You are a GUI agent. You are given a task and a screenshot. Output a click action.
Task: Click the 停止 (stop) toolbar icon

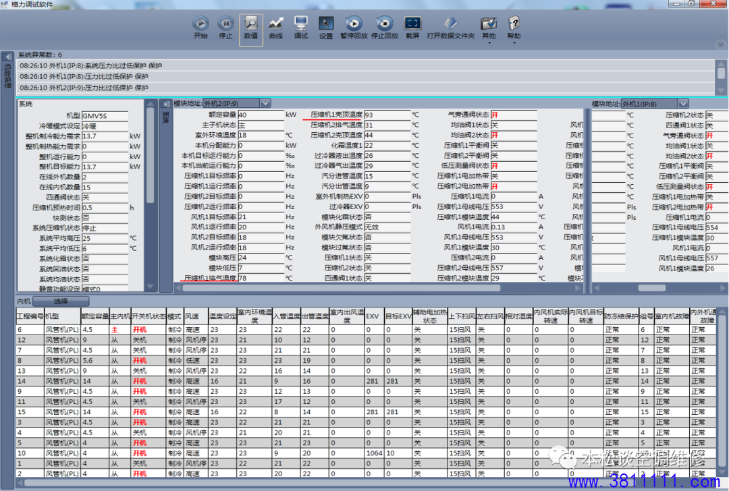[x=225, y=24]
